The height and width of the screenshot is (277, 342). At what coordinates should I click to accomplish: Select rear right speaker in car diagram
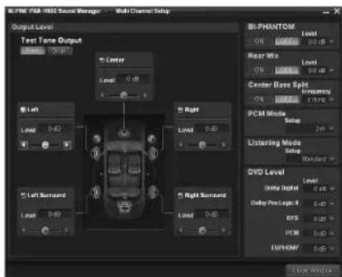pyautogui.click(x=152, y=192)
